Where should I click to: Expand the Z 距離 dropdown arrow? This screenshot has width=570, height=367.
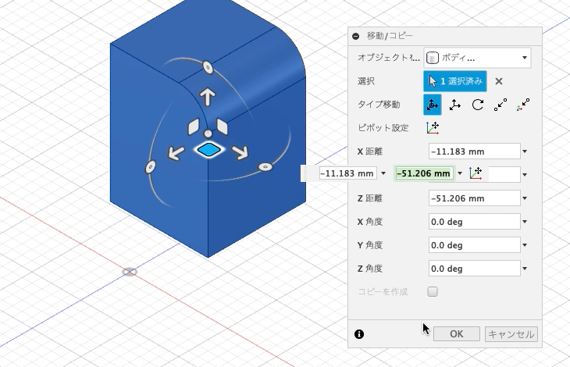point(525,198)
